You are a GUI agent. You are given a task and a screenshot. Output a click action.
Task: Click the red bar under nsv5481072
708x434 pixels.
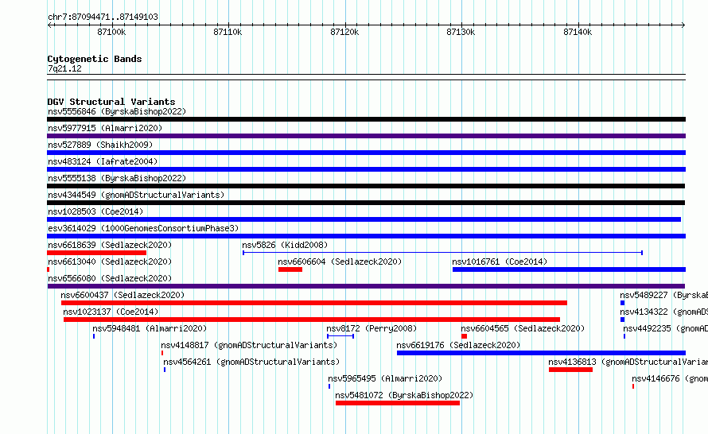coord(397,403)
